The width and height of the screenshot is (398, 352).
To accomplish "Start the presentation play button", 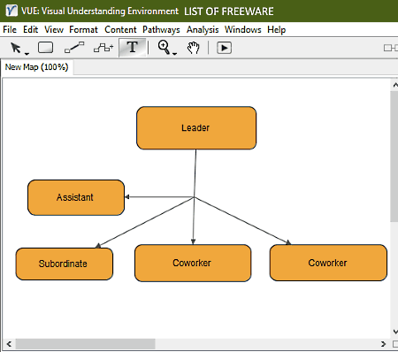I will (x=224, y=48).
